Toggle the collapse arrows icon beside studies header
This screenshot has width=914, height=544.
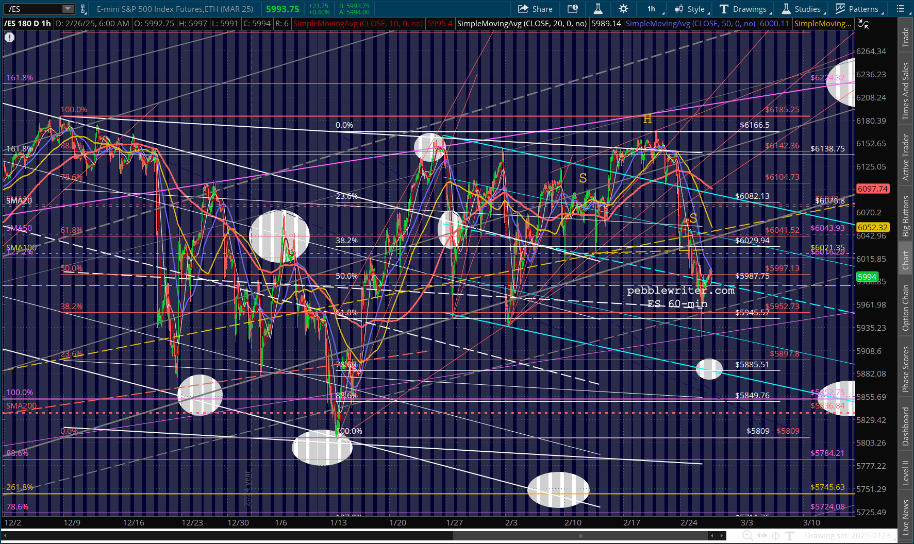[x=863, y=24]
